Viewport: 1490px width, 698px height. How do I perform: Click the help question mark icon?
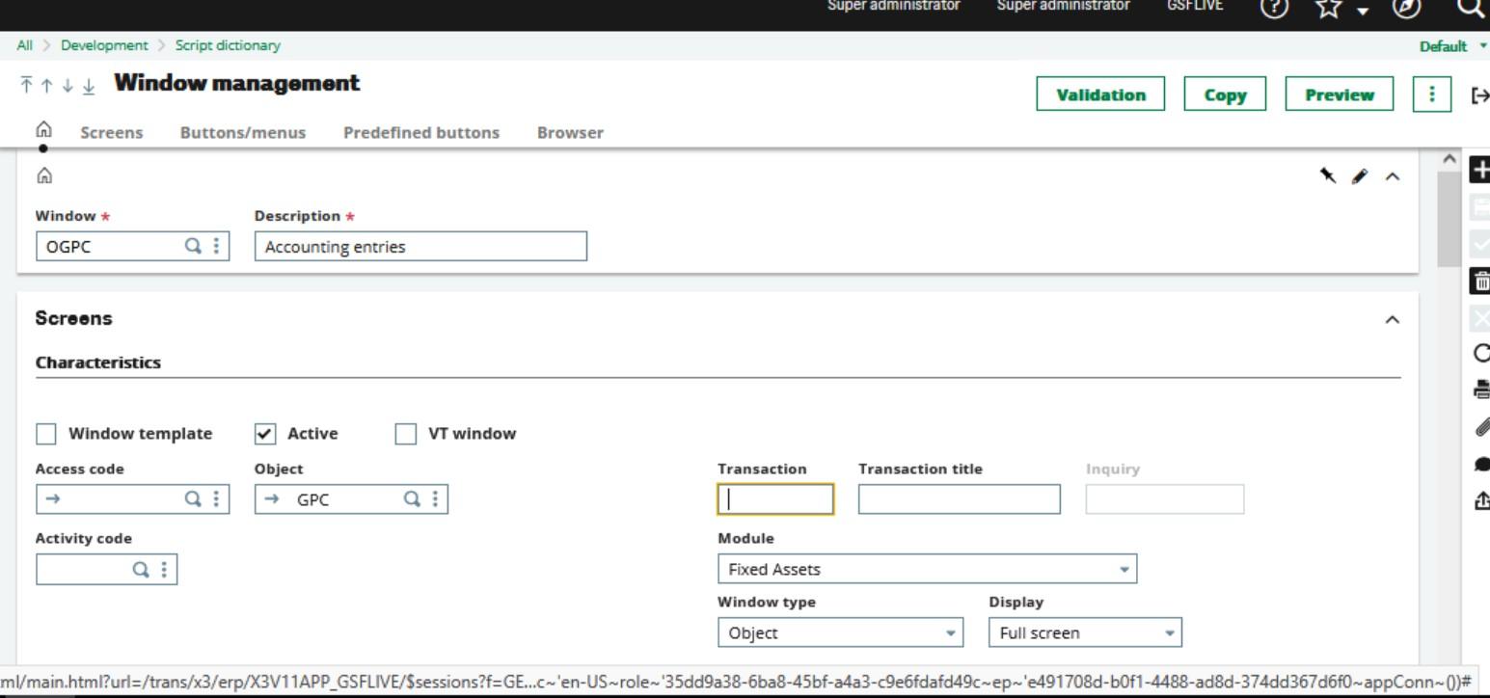[x=1276, y=7]
